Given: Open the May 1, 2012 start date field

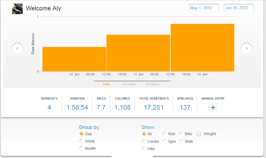Looking at the screenshot, I should [x=204, y=8].
